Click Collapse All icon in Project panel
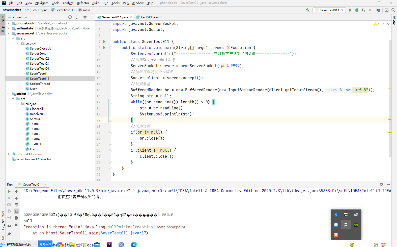Image resolution: width=397 pixels, height=247 pixels. 77,17
